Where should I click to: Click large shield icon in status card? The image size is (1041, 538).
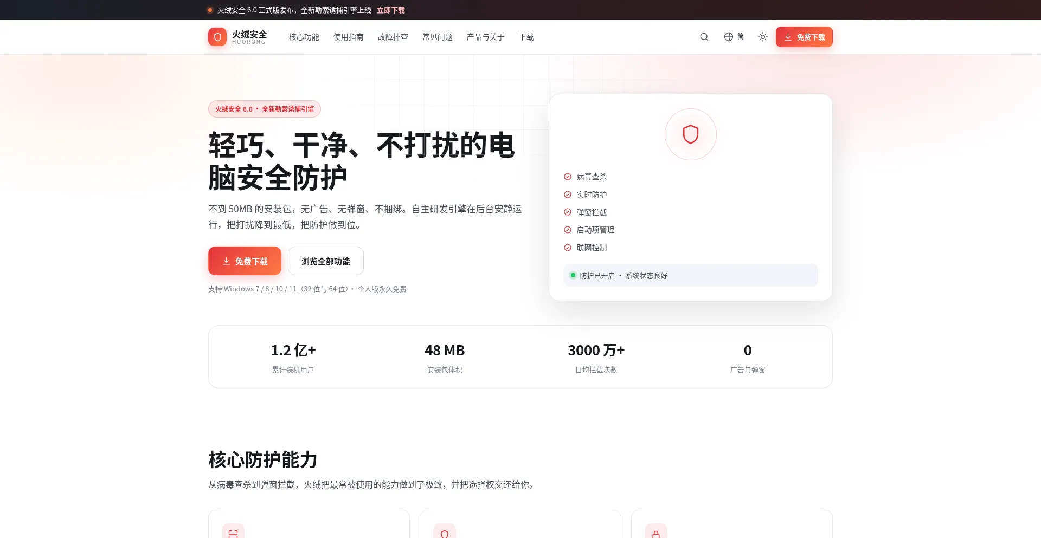690,134
